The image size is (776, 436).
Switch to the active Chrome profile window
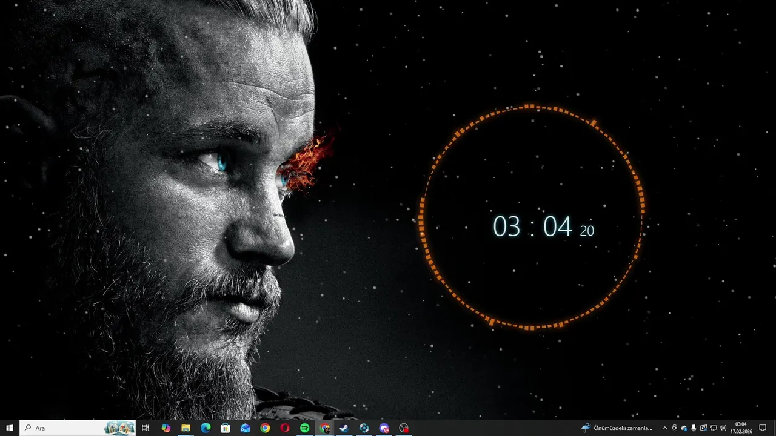[325, 428]
